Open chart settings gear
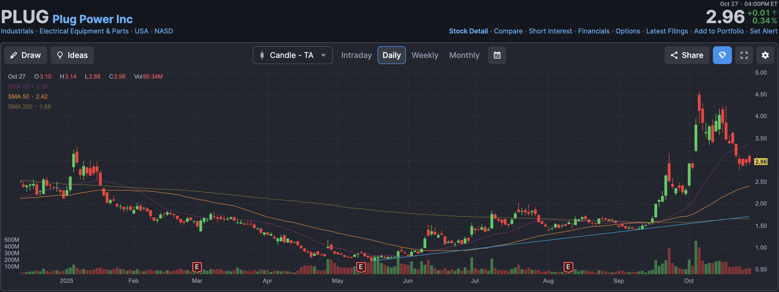Viewport: 779px width, 292px height. (765, 55)
